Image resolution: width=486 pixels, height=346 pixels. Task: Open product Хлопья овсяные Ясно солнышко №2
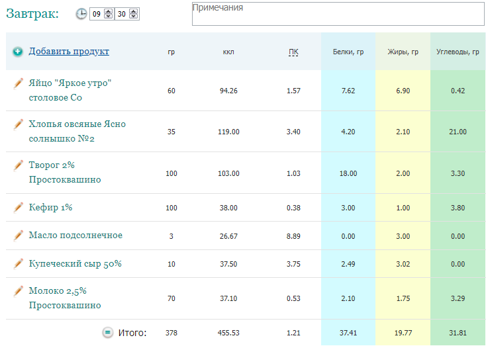point(77,132)
